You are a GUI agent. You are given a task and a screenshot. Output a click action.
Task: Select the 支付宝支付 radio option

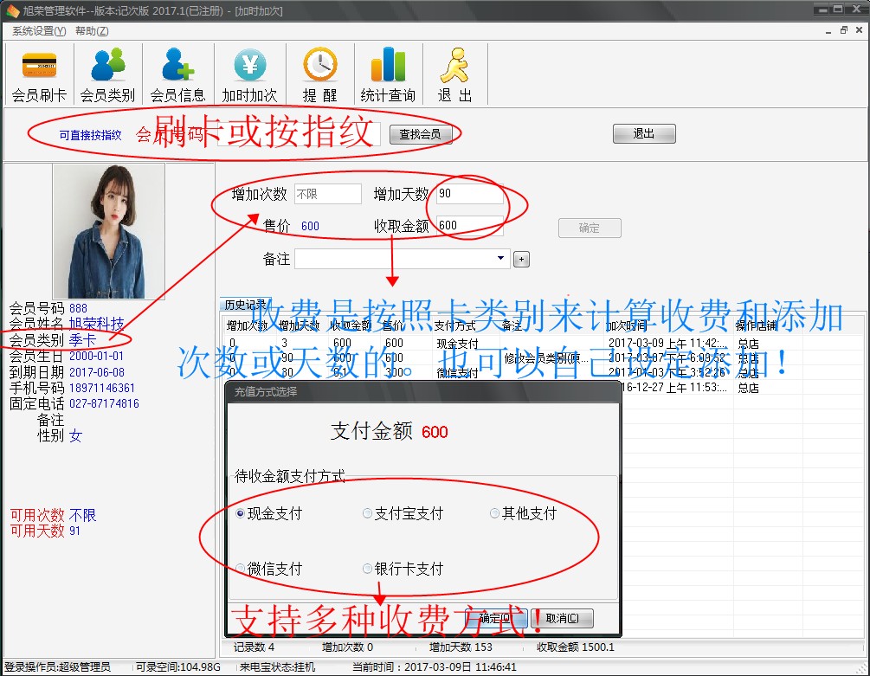pos(368,513)
